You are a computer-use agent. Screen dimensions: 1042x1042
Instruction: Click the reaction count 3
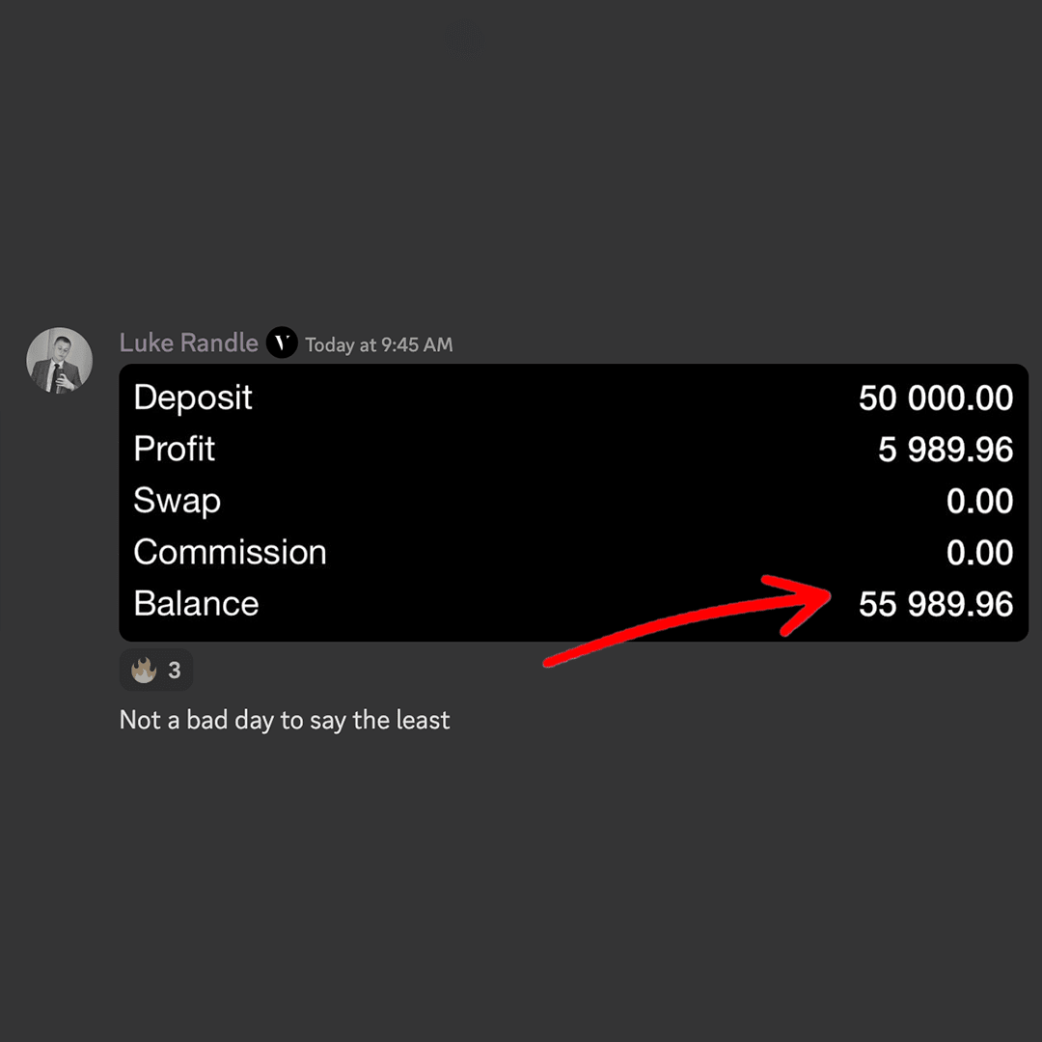(x=175, y=671)
